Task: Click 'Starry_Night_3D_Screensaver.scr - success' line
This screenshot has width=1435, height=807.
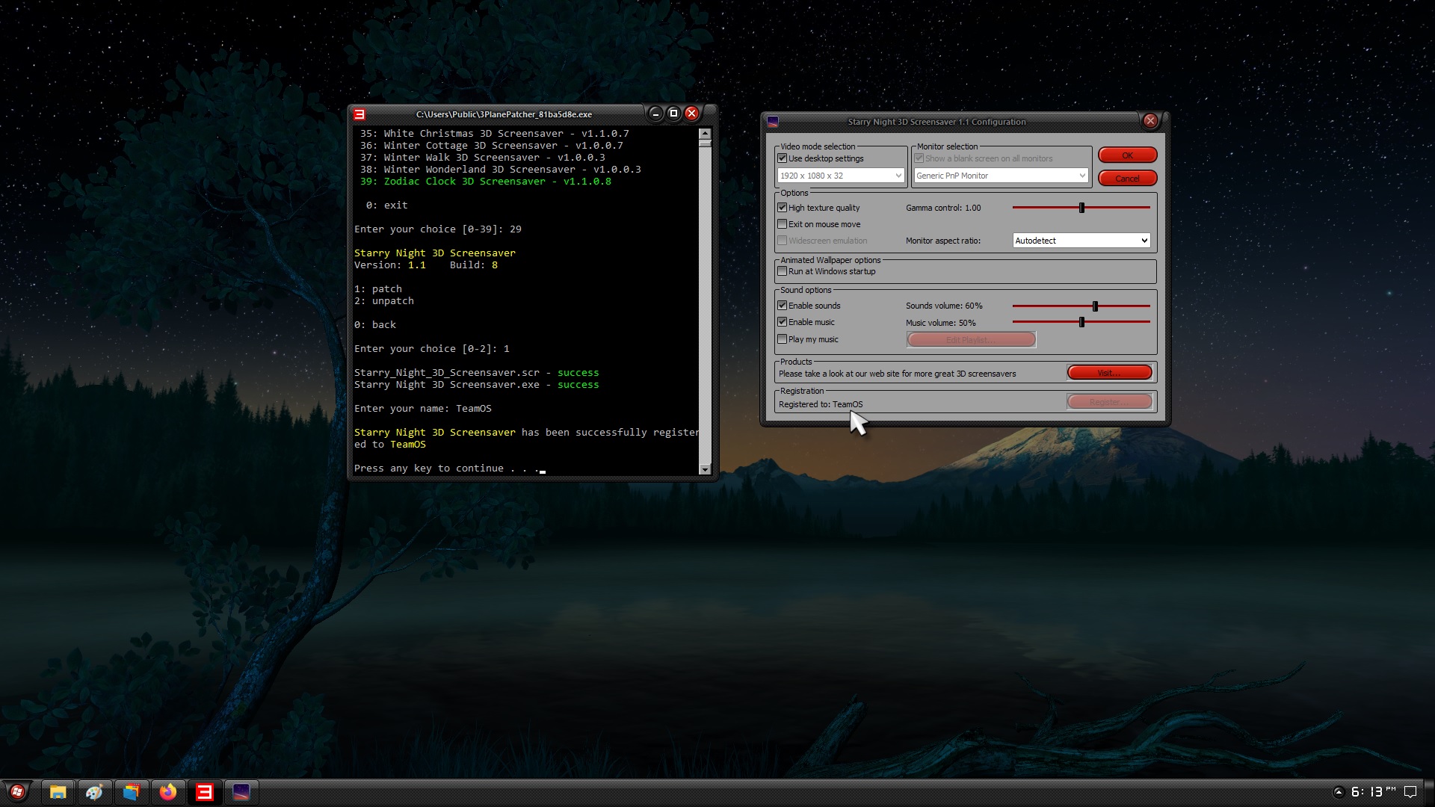Action: click(476, 373)
